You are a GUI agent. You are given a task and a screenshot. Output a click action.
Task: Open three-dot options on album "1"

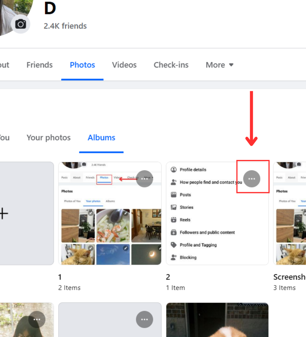click(144, 179)
